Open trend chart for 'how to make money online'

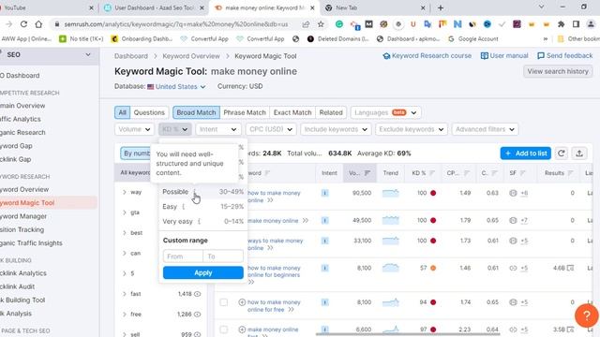point(391,193)
